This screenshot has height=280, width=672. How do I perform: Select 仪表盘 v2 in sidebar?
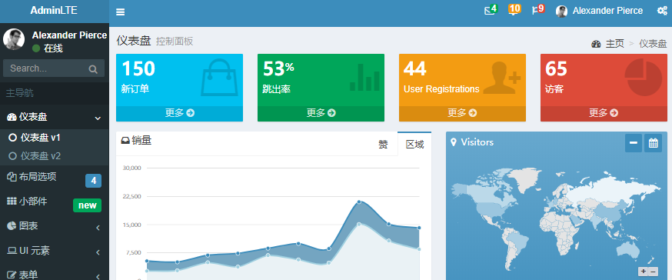(x=55, y=156)
